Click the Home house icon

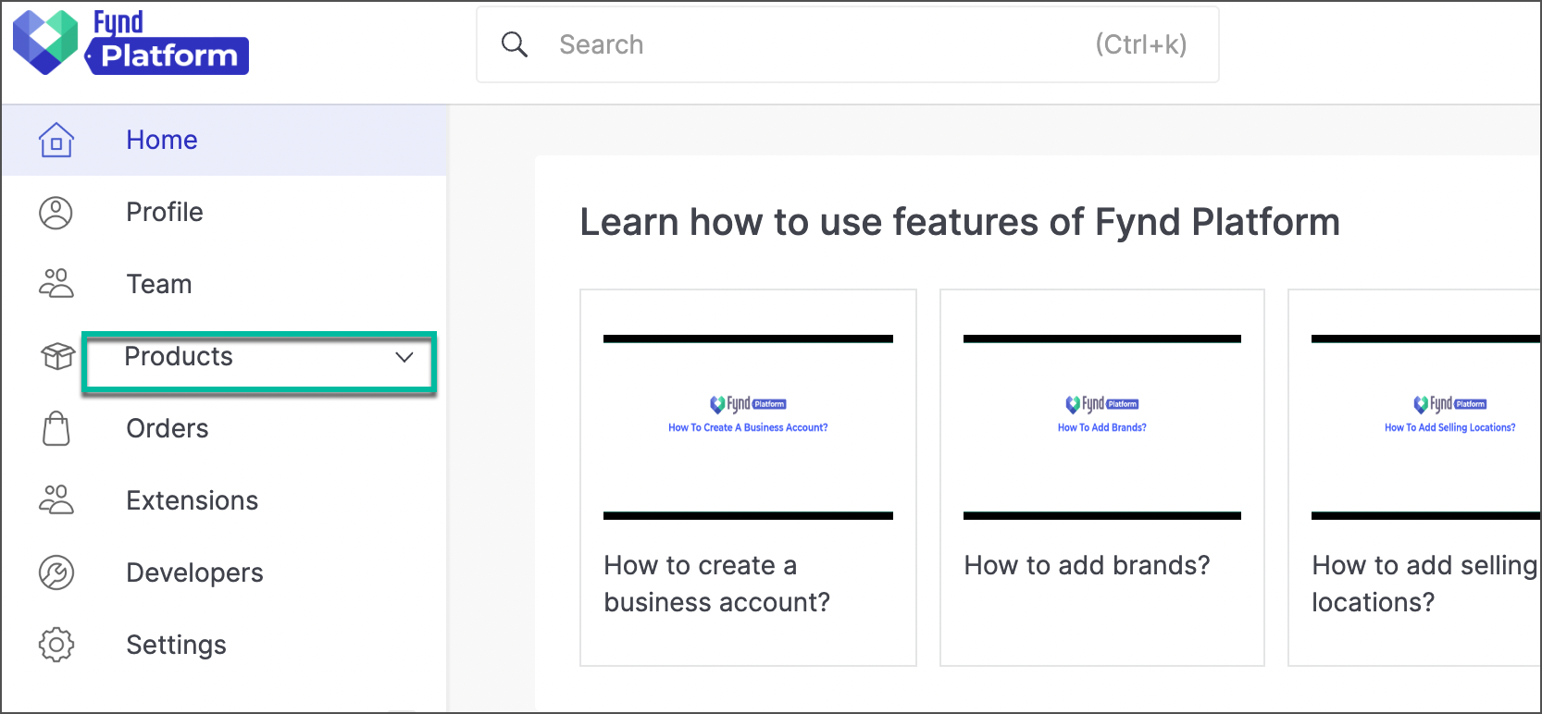(x=56, y=140)
